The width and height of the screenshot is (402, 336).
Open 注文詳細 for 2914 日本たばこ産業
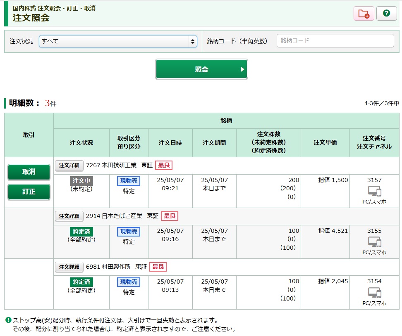(x=69, y=216)
